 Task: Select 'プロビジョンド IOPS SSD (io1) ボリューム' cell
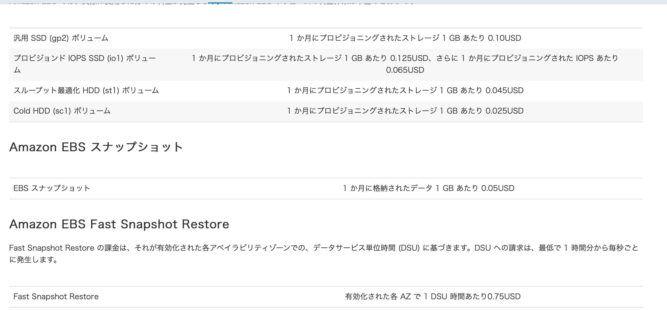(x=85, y=64)
